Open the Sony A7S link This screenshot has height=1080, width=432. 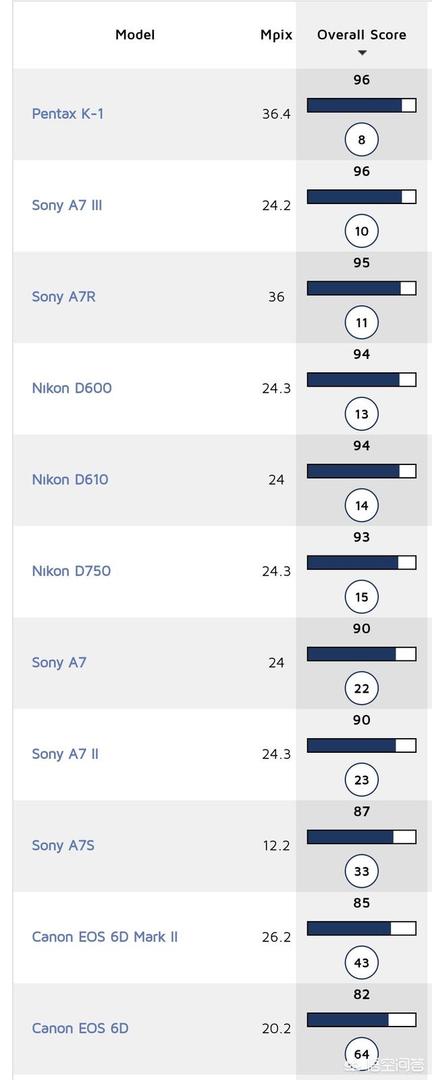(63, 845)
